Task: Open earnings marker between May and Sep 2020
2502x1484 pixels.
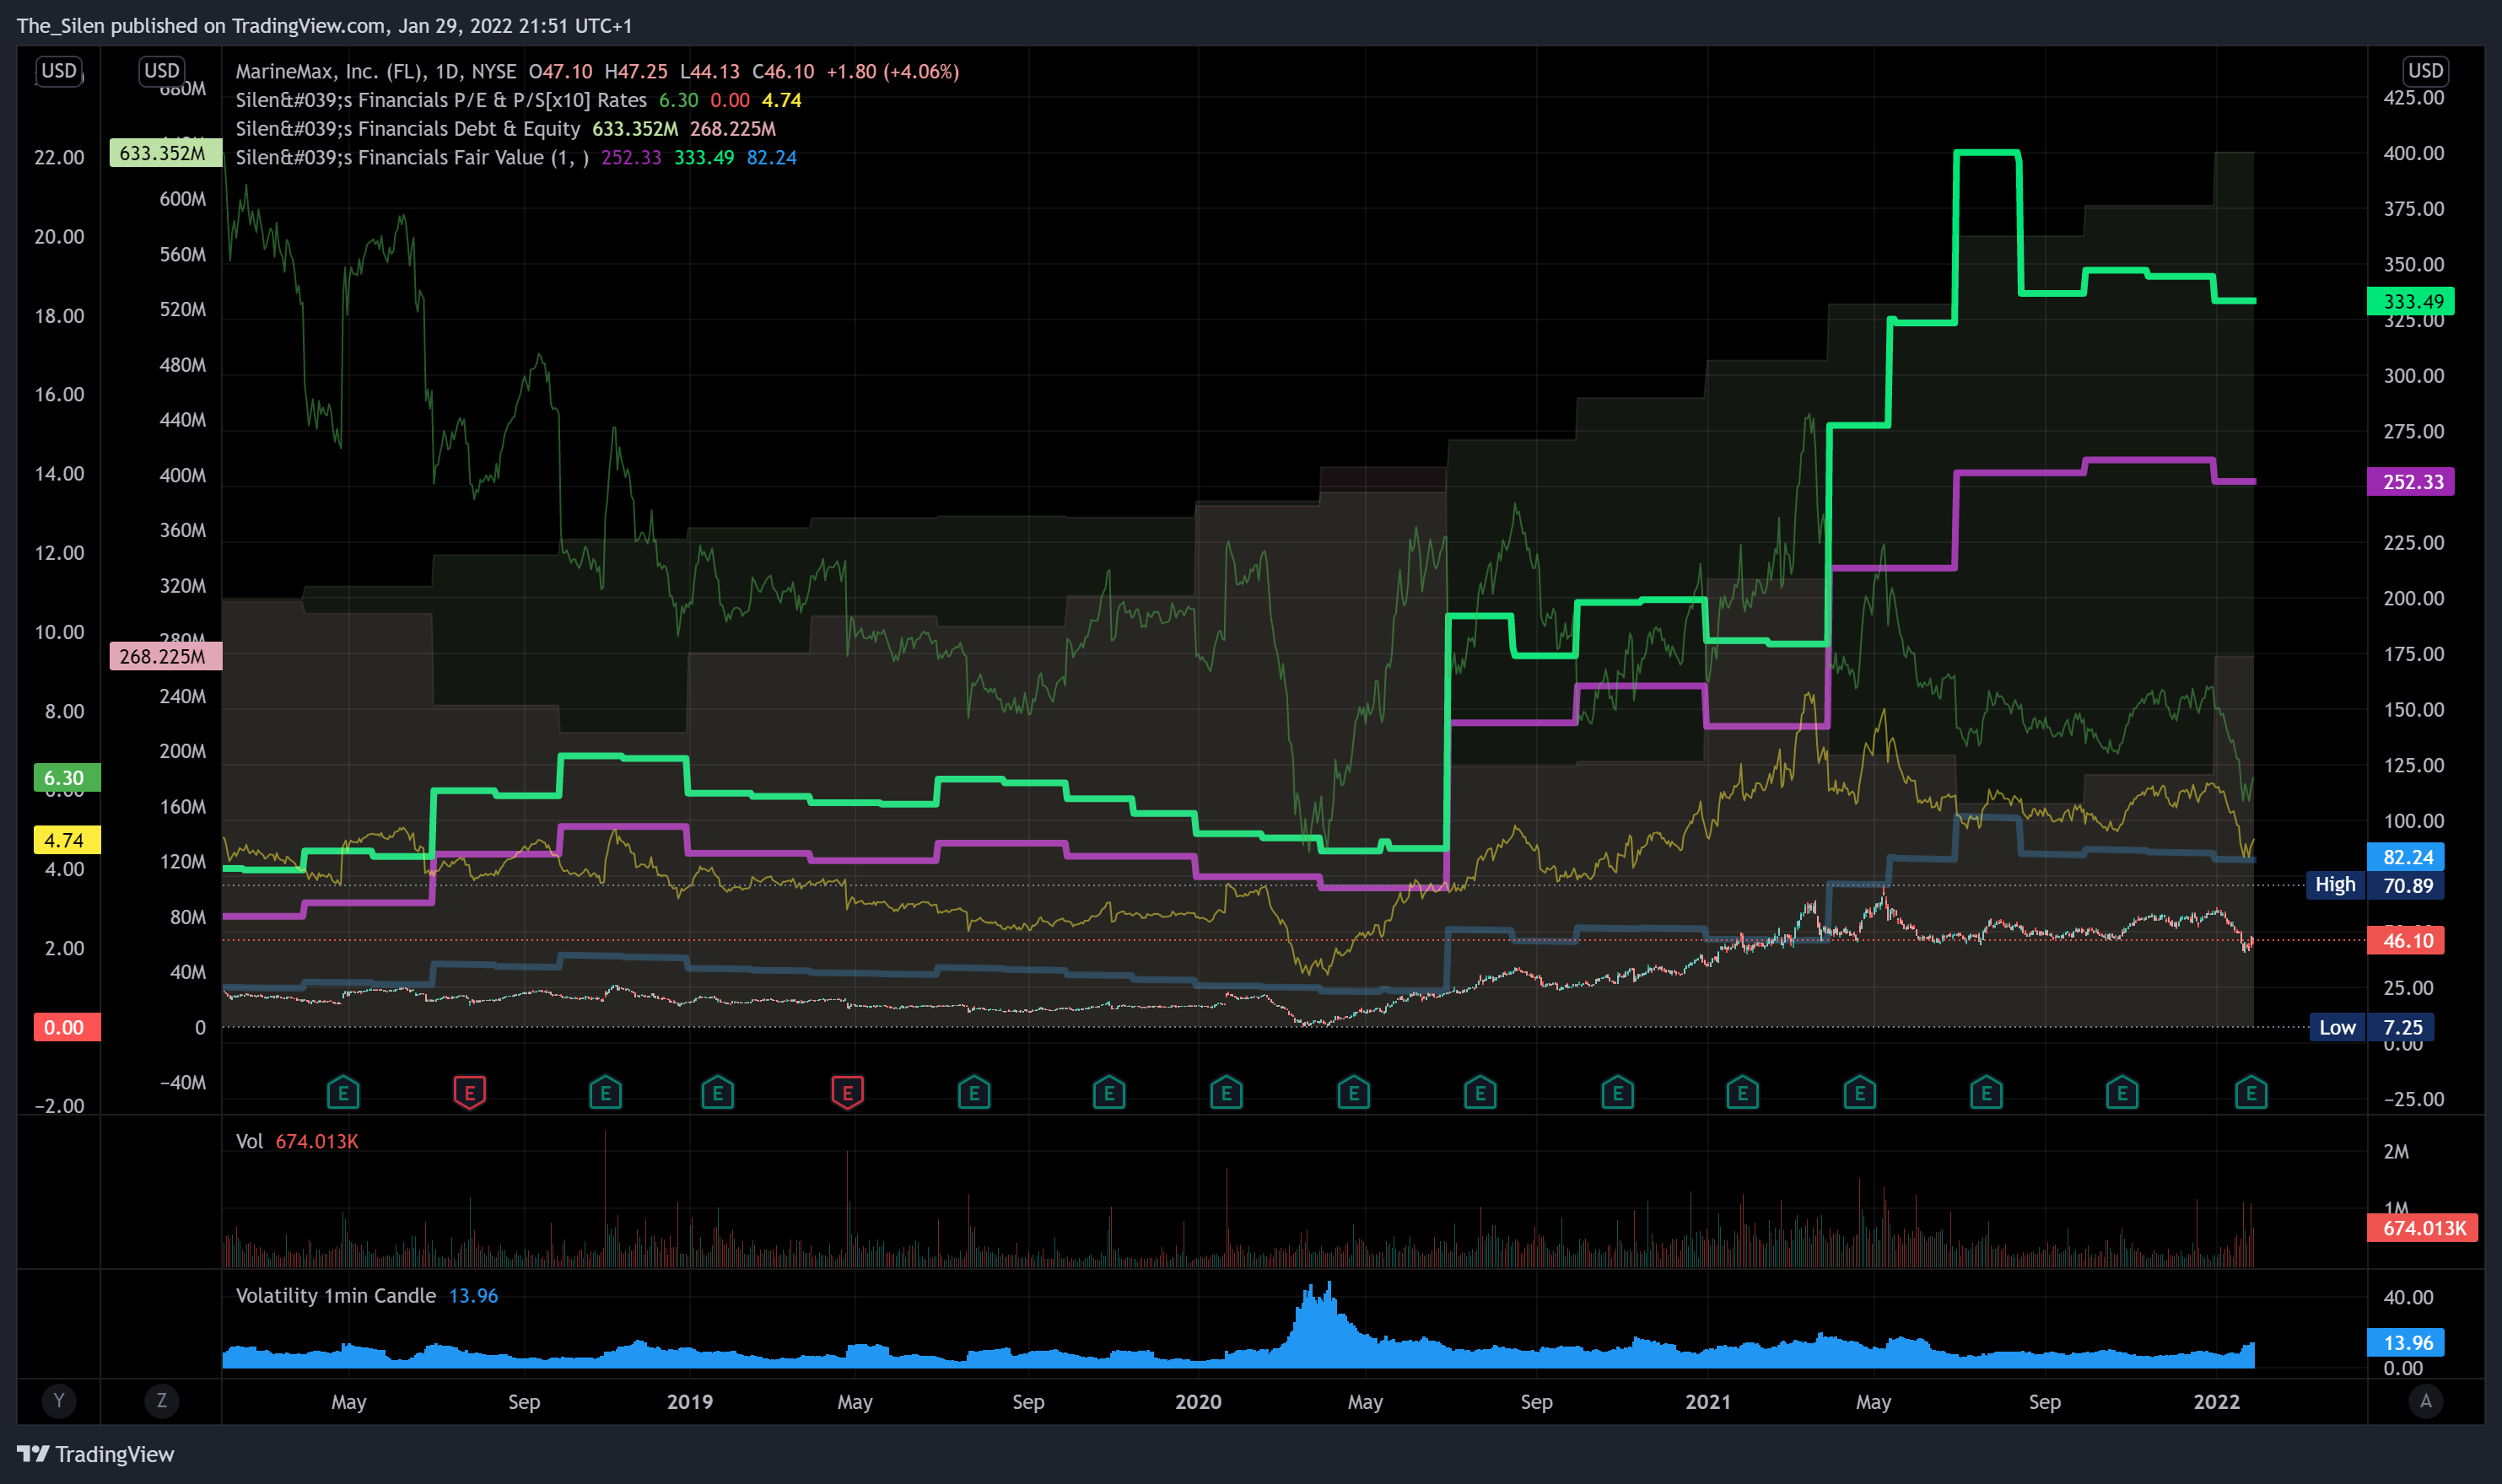Action: [x=1480, y=1093]
